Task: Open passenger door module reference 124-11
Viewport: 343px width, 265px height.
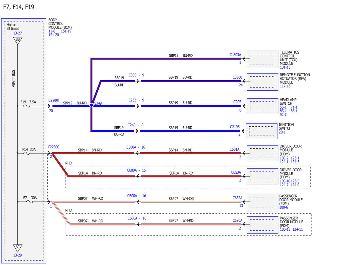Action: click(298, 230)
